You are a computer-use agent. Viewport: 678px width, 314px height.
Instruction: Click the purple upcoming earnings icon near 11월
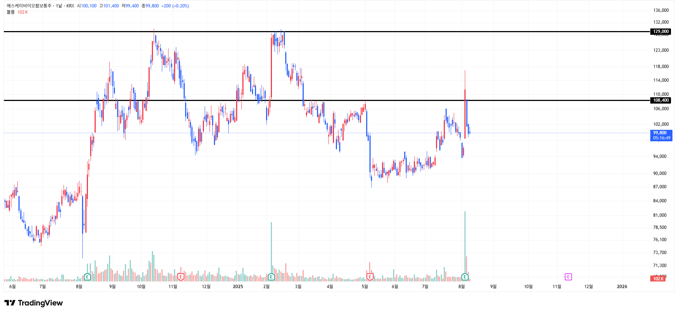tap(568, 277)
